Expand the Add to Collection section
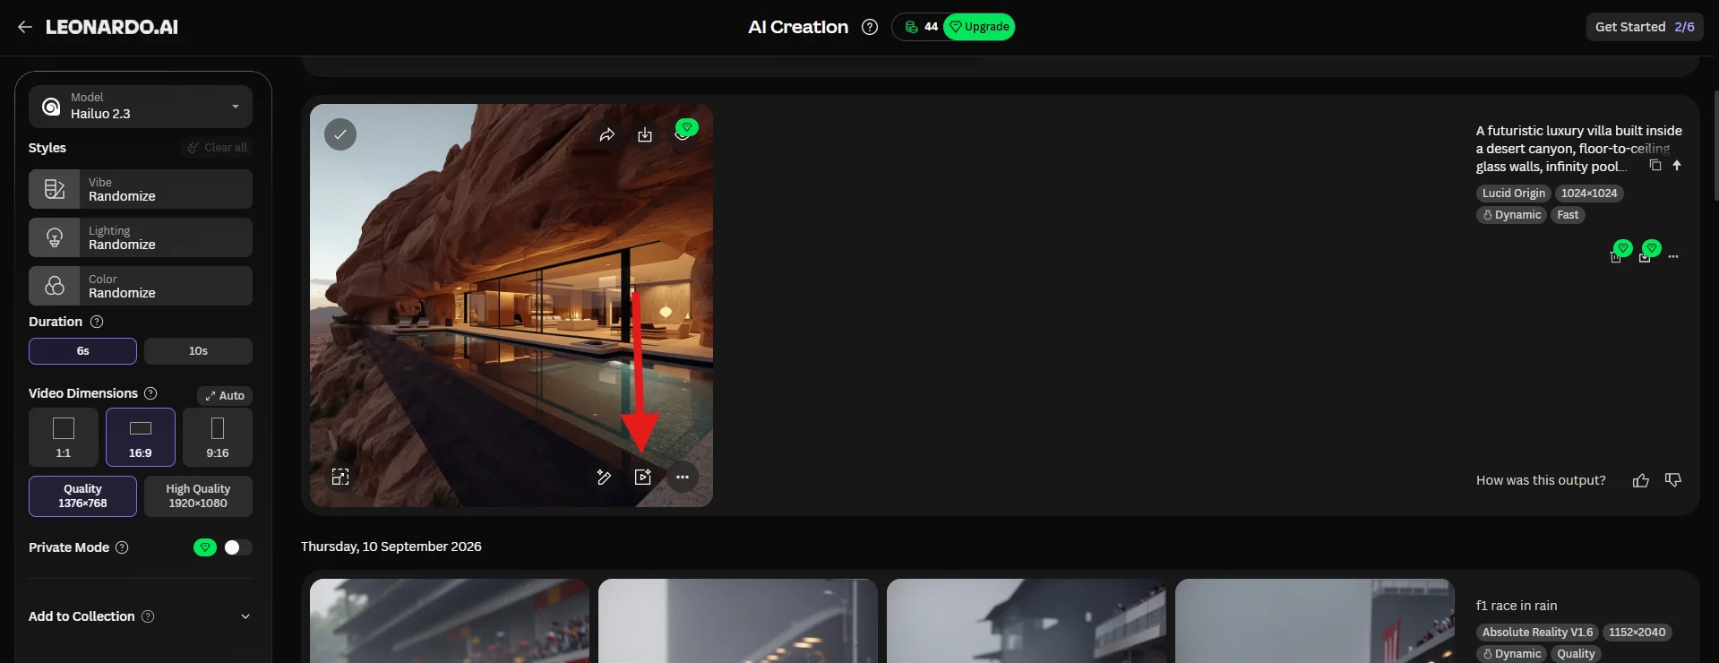Viewport: 1719px width, 663px height. pos(141,616)
